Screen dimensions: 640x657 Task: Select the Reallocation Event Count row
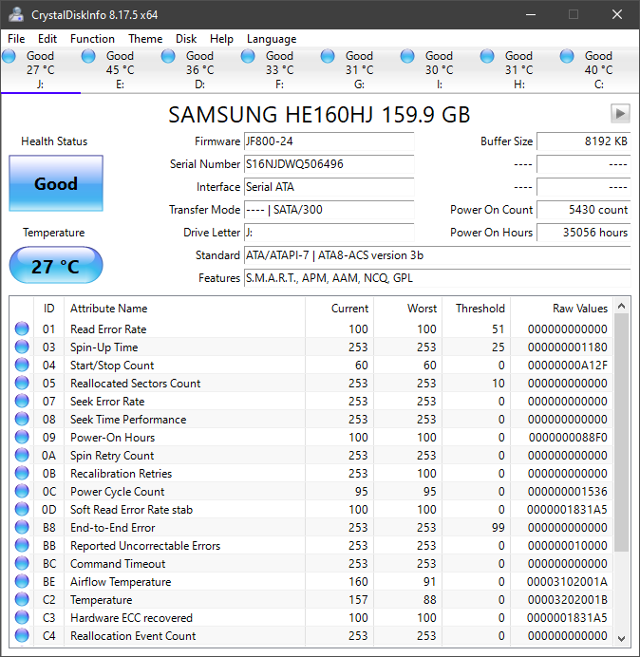click(311, 635)
